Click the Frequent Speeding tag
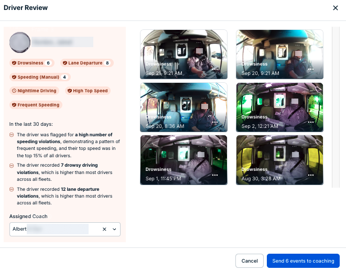 click(36, 105)
